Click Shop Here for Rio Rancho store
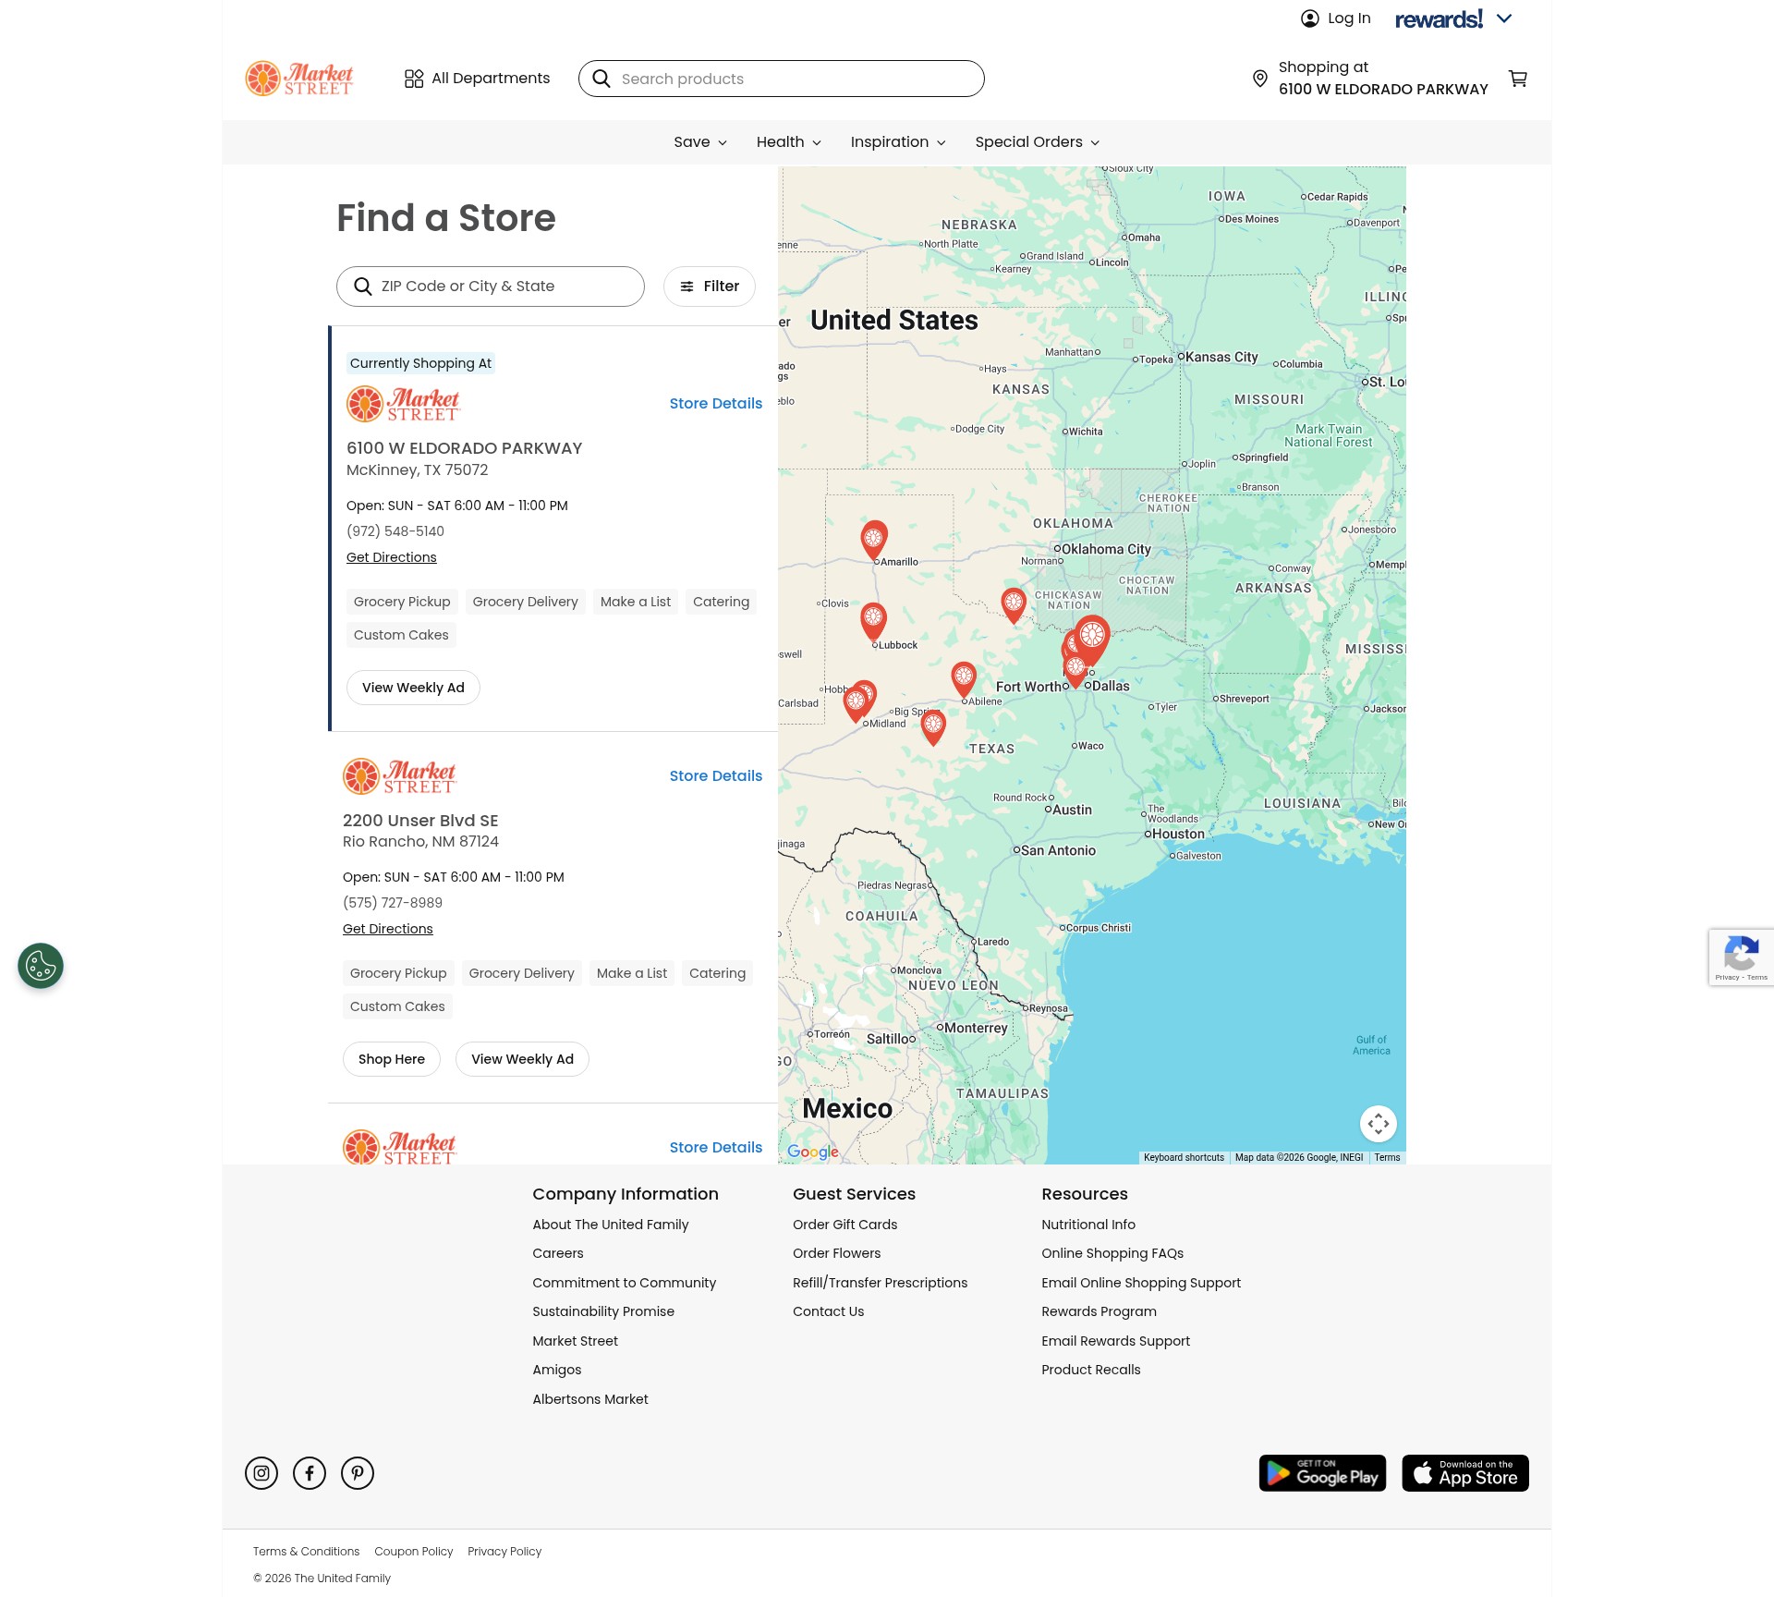Image resolution: width=1774 pixels, height=1597 pixels. point(392,1059)
